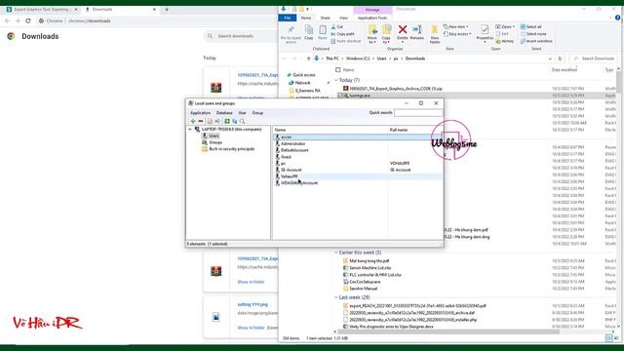Click the red minus remove icon in Local users toolbar
Image resolution: width=624 pixels, height=351 pixels.
201,121
